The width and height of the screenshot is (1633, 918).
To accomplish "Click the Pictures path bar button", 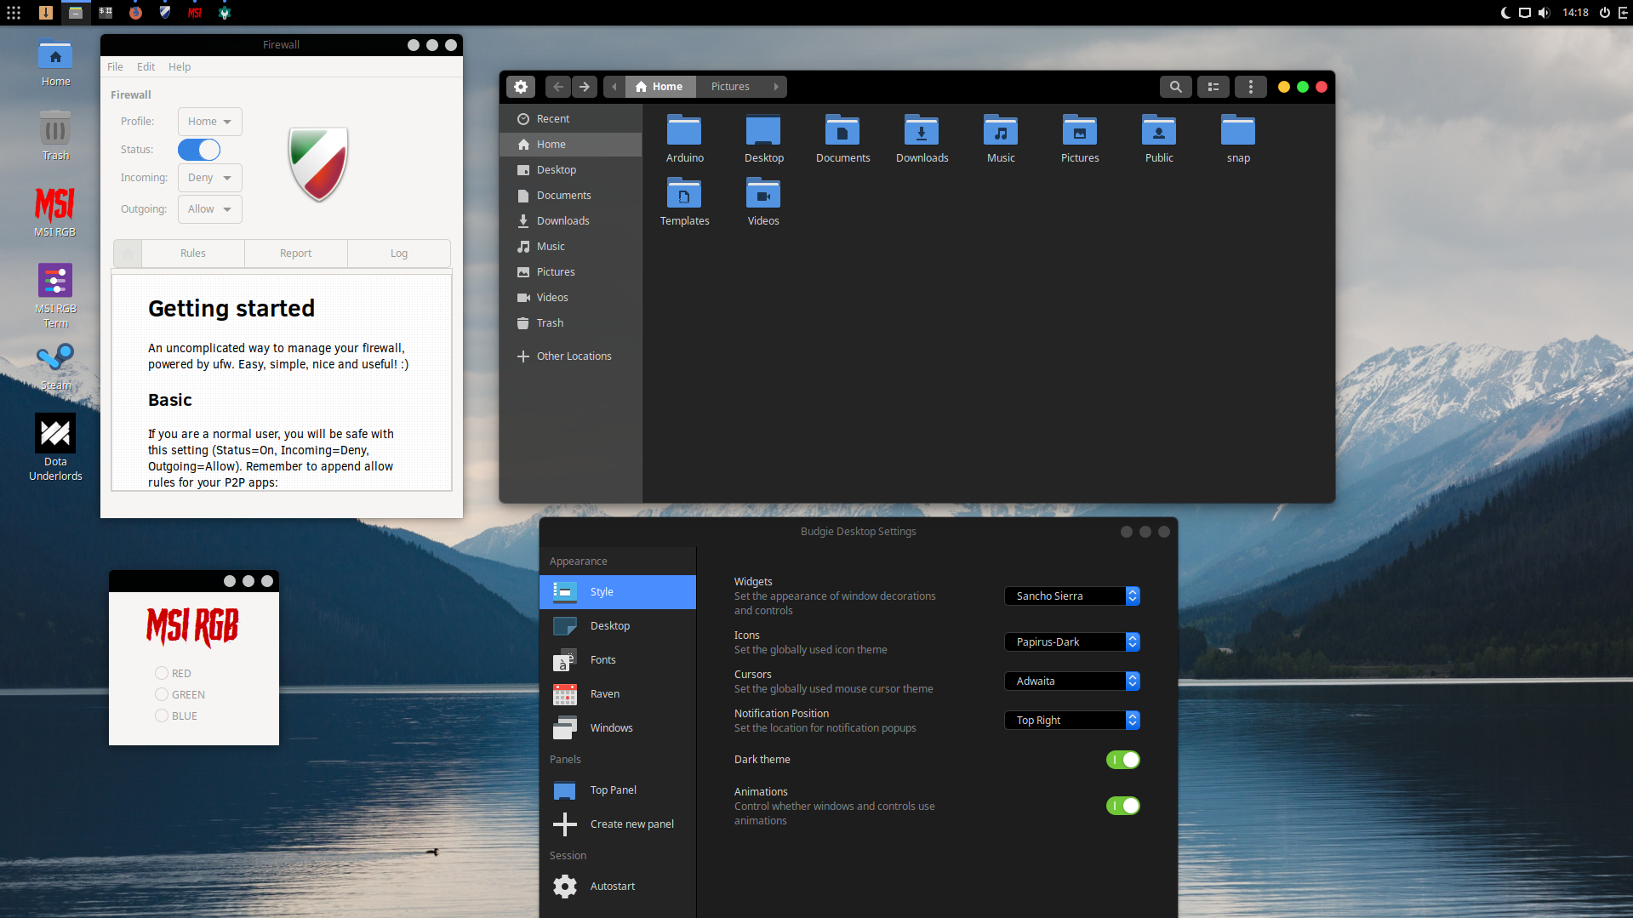I will tap(730, 87).
